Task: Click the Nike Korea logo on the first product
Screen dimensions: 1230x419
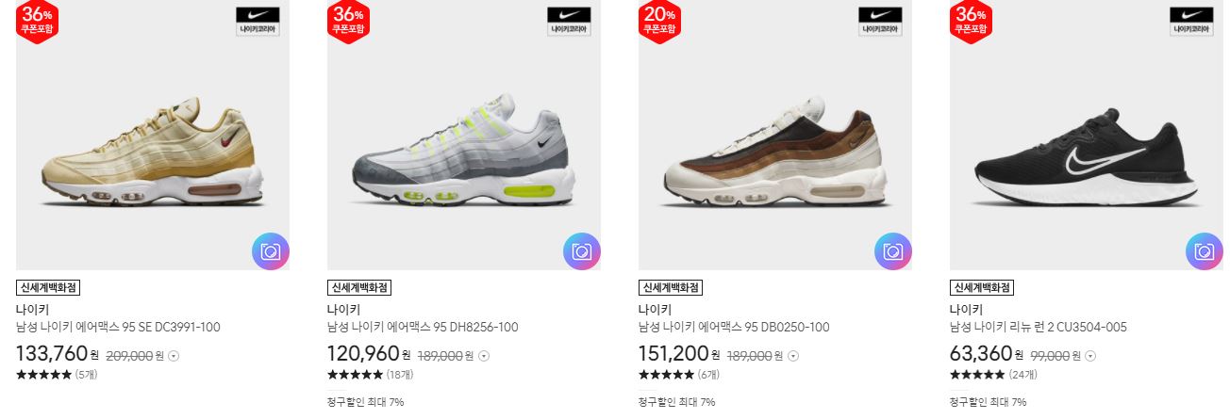Action: [258, 22]
